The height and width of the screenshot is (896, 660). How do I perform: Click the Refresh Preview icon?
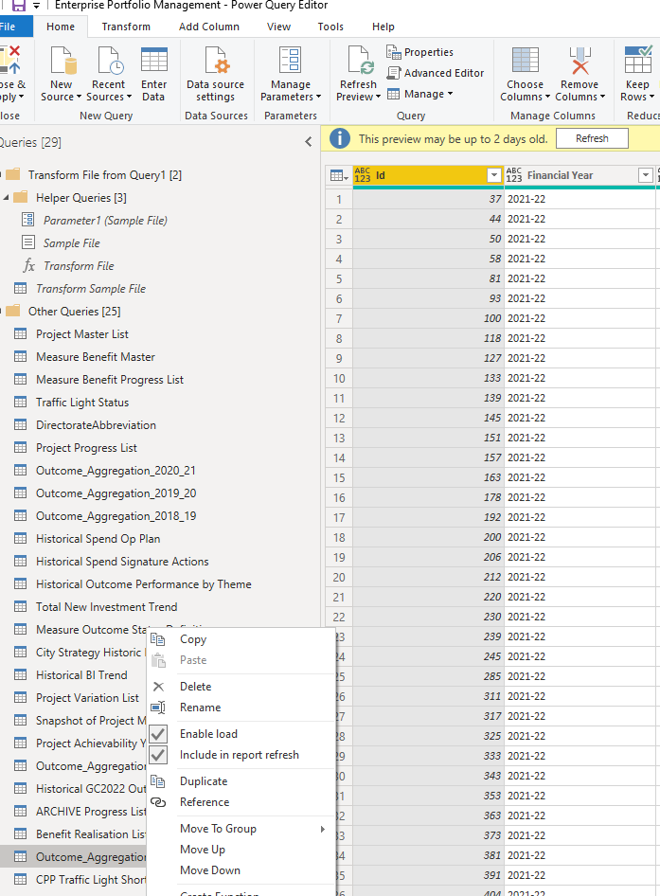tap(361, 60)
